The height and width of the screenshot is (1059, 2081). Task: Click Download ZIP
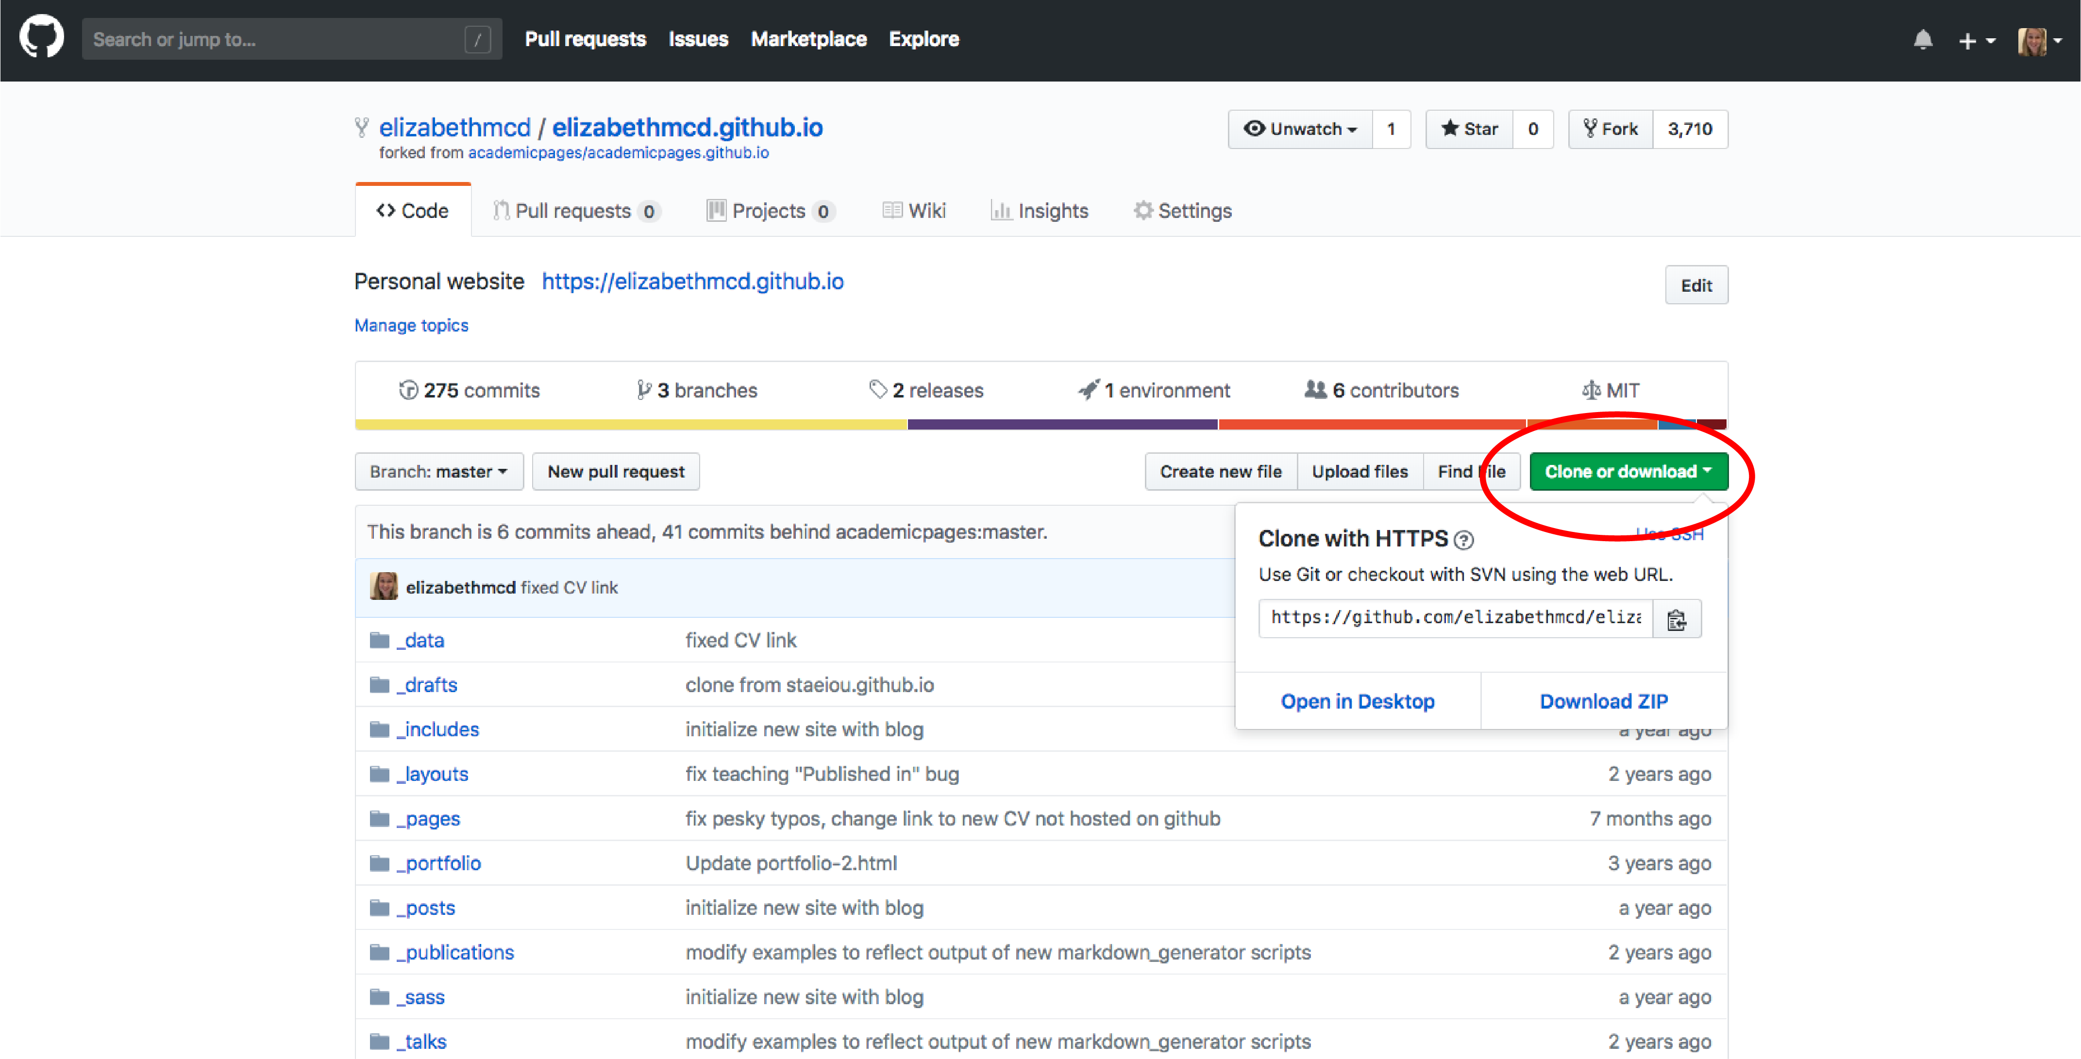click(x=1604, y=701)
